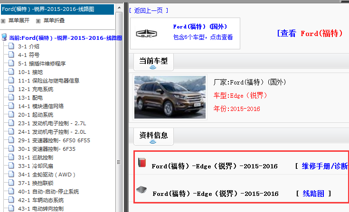Click the page icon beside 12-1 充电系统

[x=11, y=89]
